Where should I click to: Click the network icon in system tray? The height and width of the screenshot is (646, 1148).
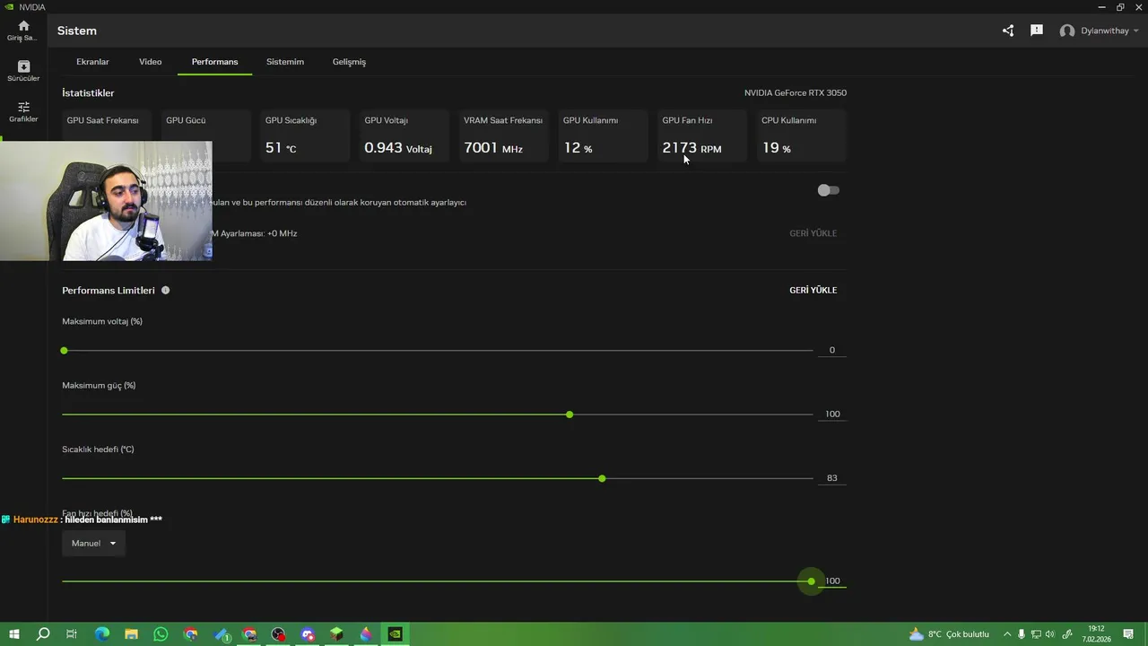click(1036, 634)
